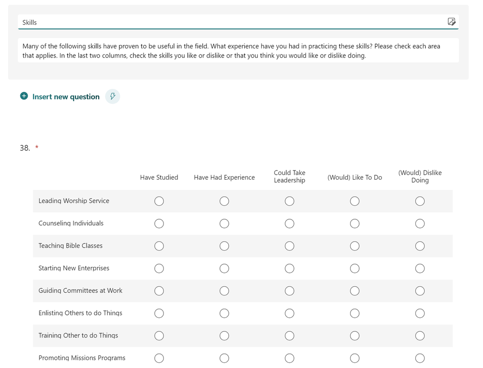Click question number 38 header
The width and height of the screenshot is (483, 368).
tap(25, 148)
